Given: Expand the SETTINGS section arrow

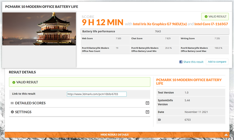Looking at the screenshot, I should (x=147, y=112).
